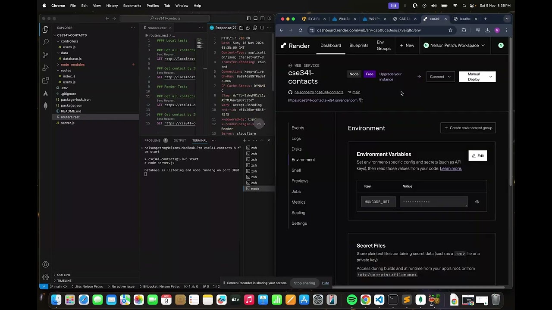This screenshot has width=552, height=310.
Task: Hide the screen sharing notification
Action: click(326, 283)
